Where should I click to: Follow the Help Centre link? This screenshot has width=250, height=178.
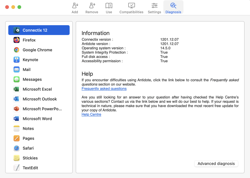click(91, 114)
